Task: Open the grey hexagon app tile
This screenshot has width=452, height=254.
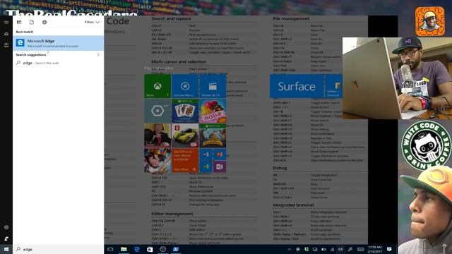Action: (x=157, y=111)
